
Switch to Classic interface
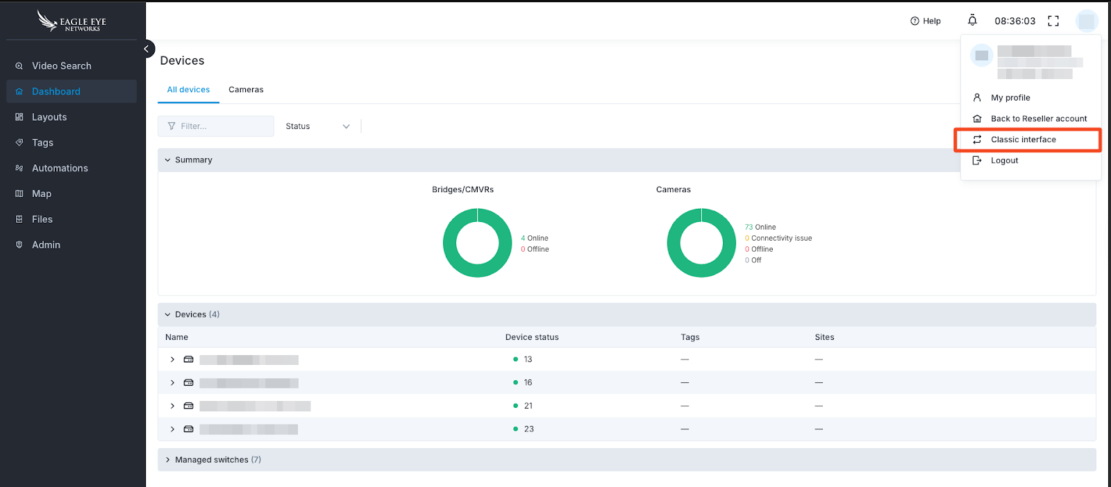coord(1023,139)
